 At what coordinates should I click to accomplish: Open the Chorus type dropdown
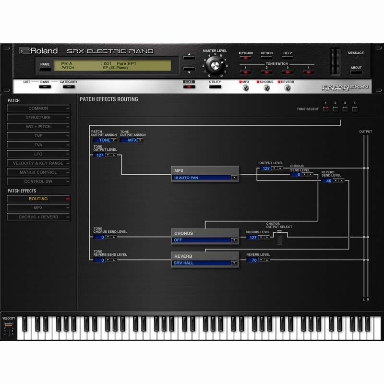tap(234, 240)
